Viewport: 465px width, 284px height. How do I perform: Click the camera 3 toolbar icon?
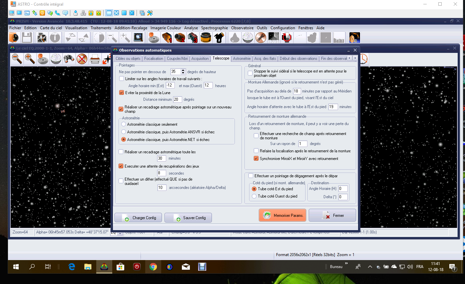tap(193, 38)
